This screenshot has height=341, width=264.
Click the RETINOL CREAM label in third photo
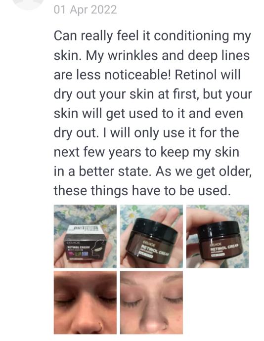[224, 248]
